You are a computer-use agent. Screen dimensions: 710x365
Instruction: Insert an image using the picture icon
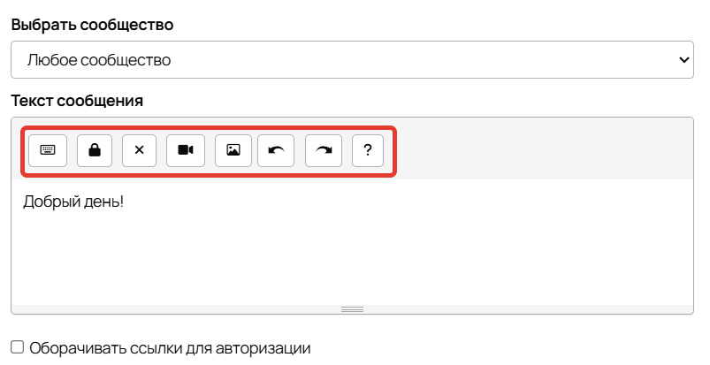coord(233,150)
